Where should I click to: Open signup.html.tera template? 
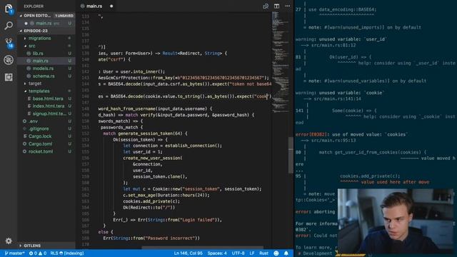(x=49, y=114)
